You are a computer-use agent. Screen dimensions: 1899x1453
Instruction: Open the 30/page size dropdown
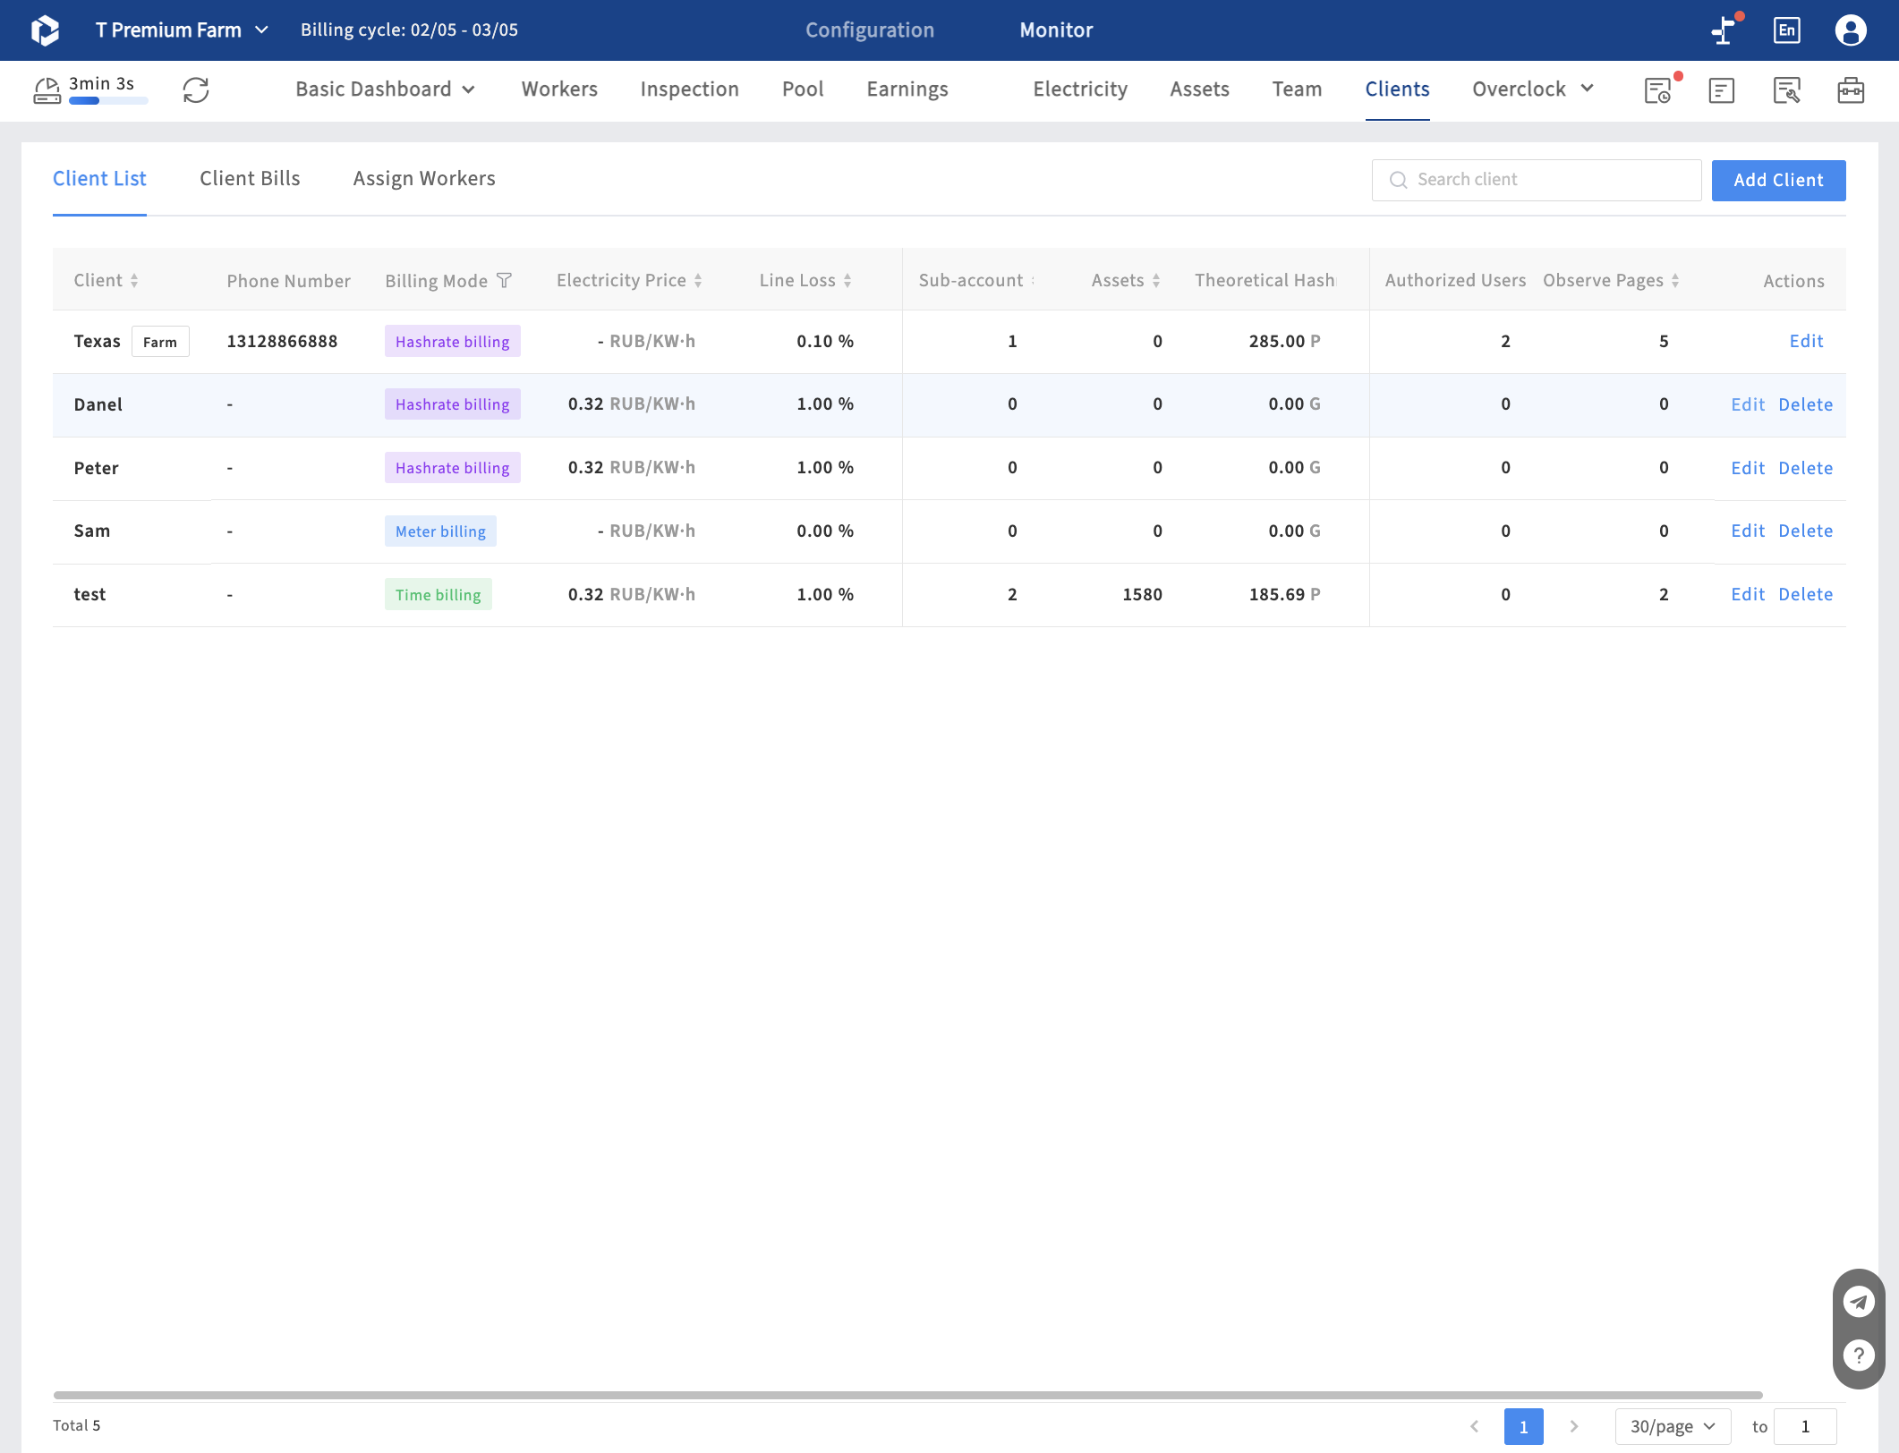coord(1672,1426)
